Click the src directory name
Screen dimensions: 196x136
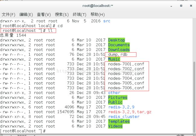coord(107,21)
